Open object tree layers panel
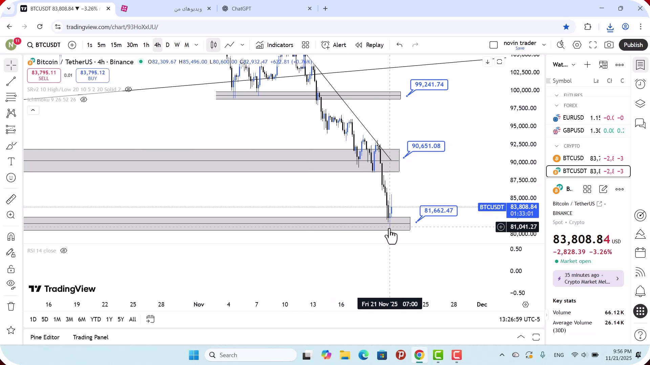Viewport: 650px width, 365px height. pos(640,103)
